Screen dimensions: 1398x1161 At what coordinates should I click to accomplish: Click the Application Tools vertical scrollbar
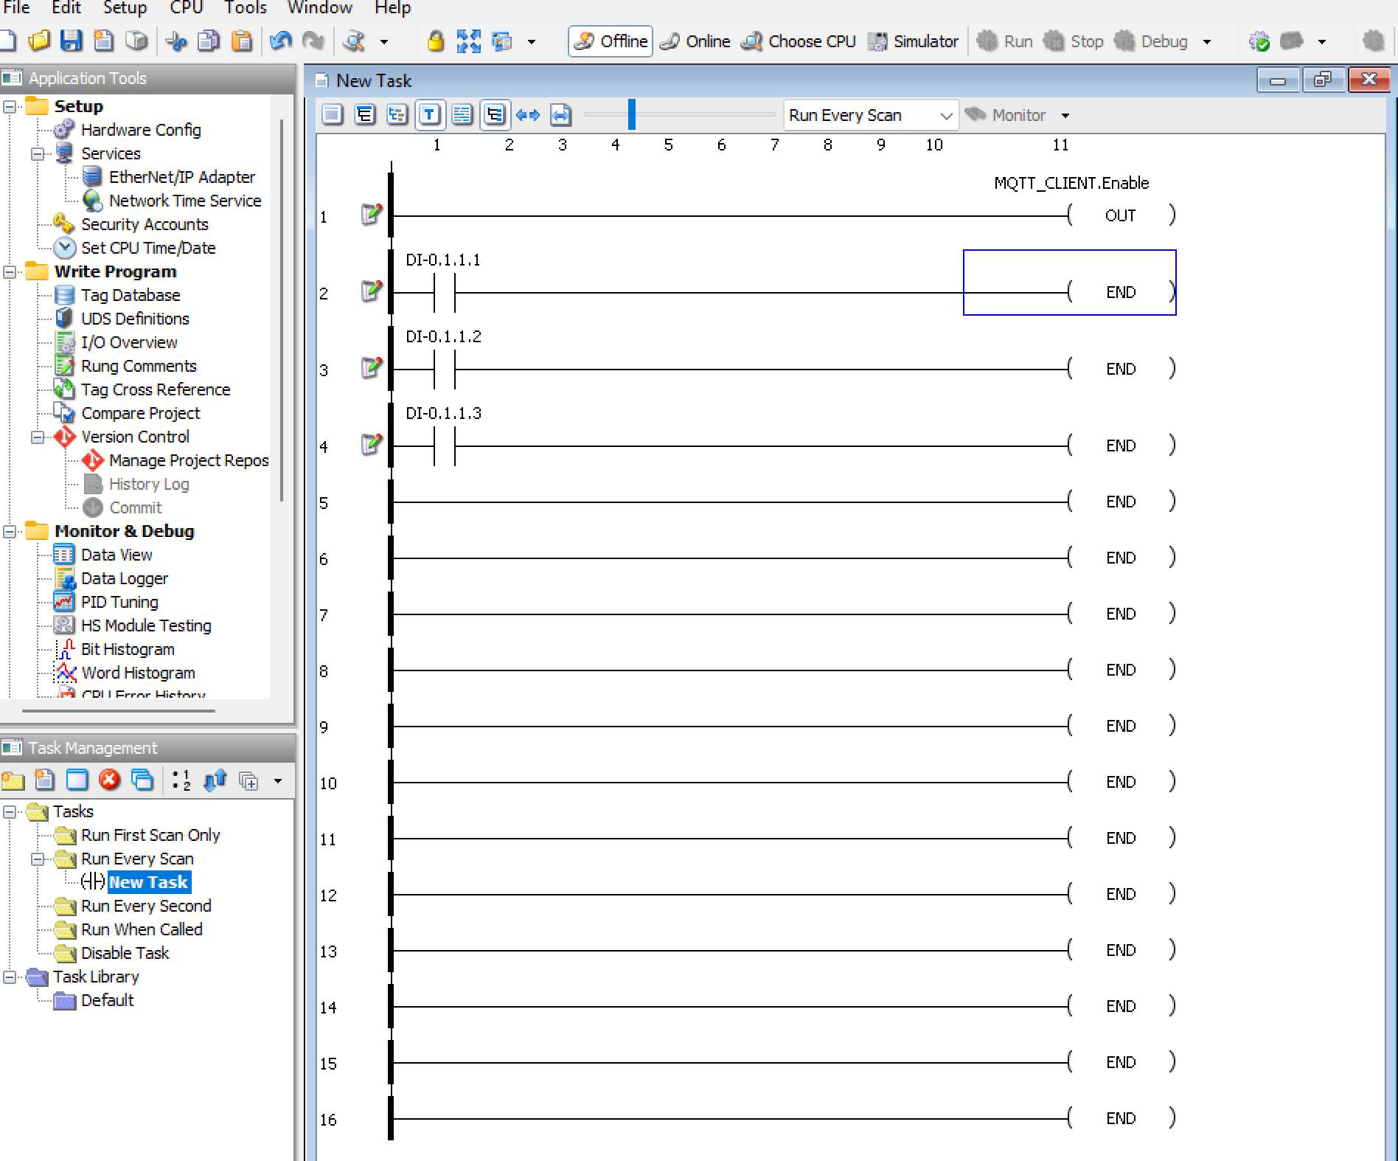pyautogui.click(x=282, y=310)
